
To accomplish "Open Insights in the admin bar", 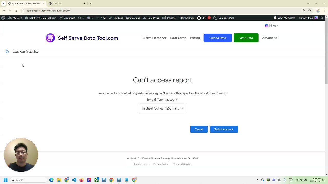I will tap(169, 18).
